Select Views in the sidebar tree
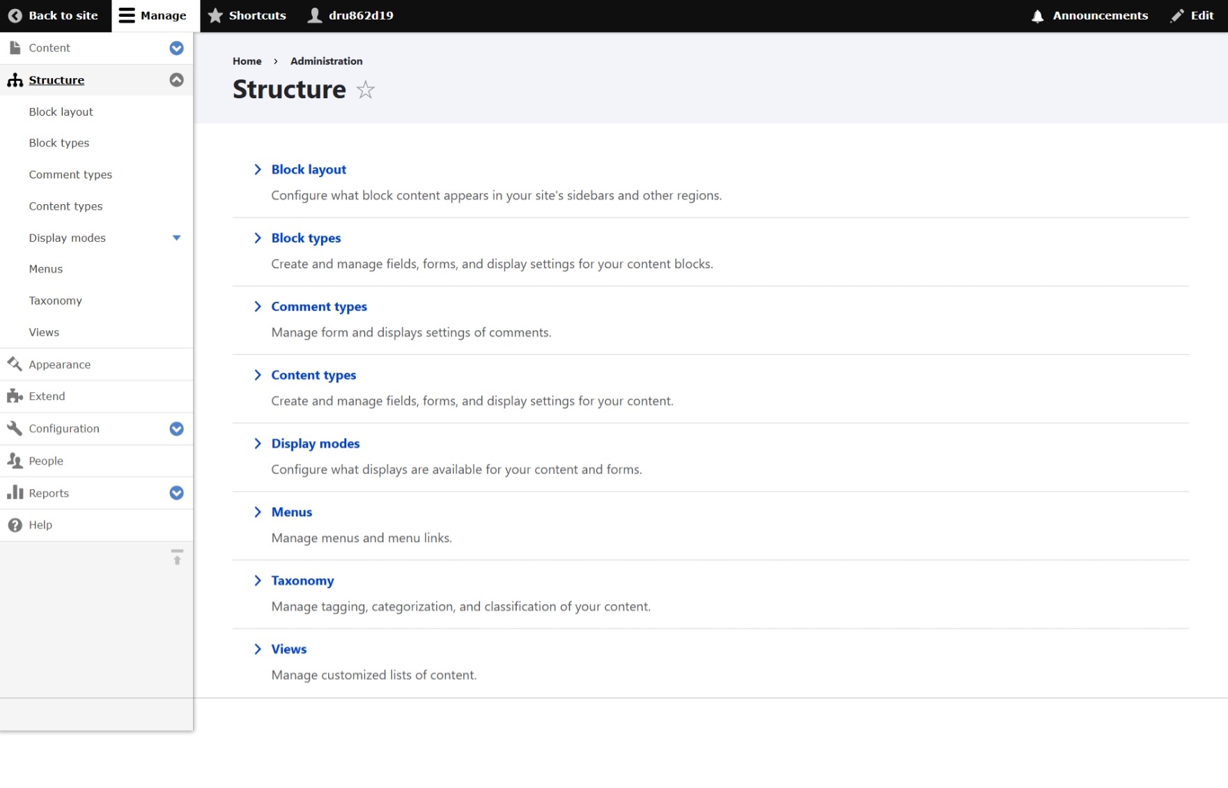 (44, 332)
